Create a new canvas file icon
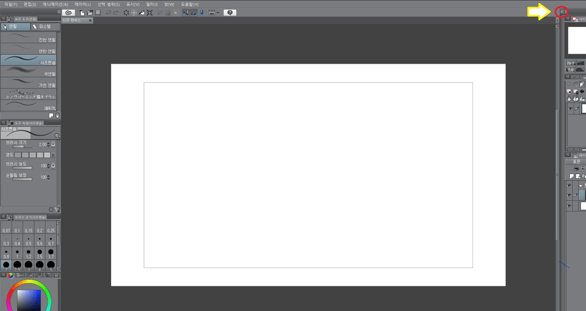 [x=82, y=13]
